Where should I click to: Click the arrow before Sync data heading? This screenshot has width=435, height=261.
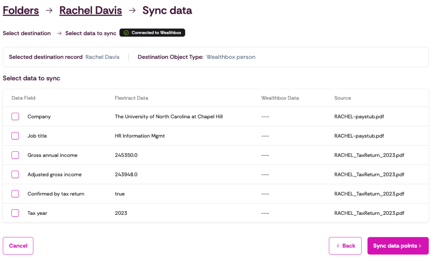click(x=132, y=11)
